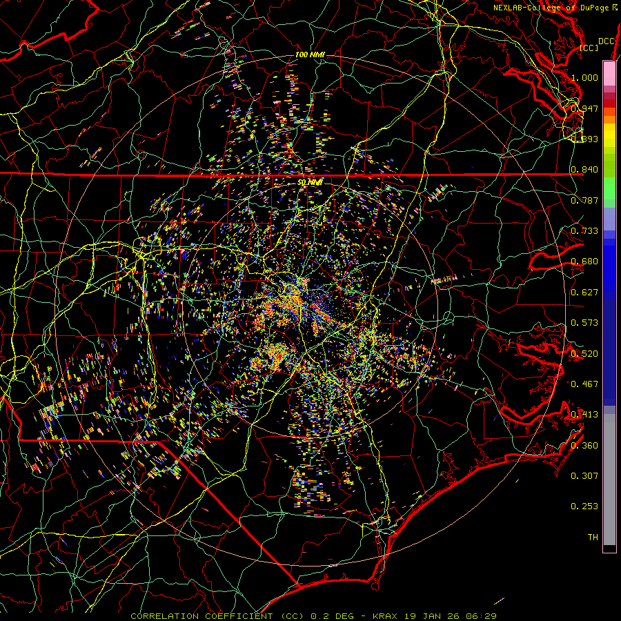The image size is (621, 621).
Task: Click the 50 NMI range ring label
Action: point(310,183)
